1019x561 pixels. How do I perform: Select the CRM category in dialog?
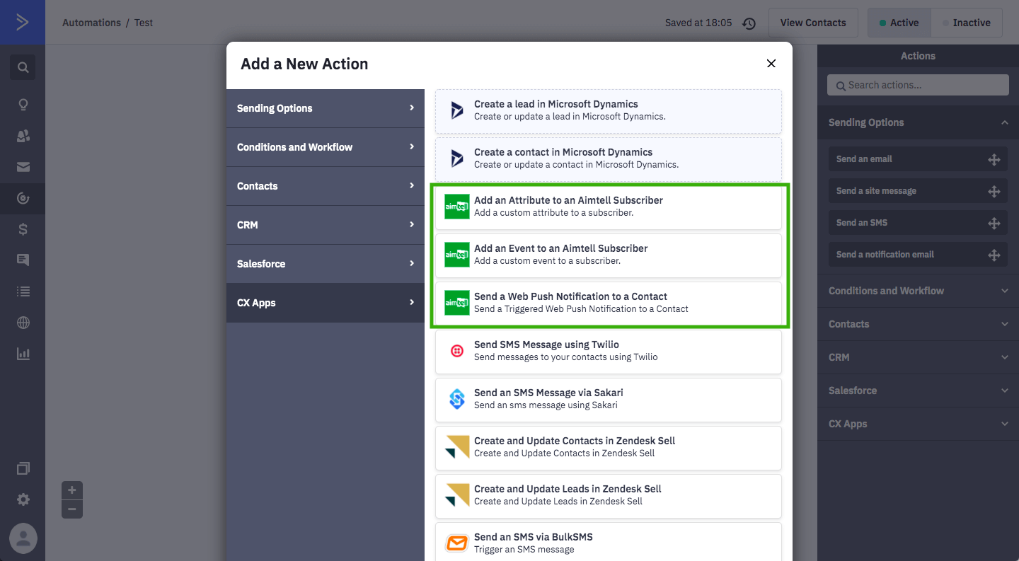(x=326, y=225)
